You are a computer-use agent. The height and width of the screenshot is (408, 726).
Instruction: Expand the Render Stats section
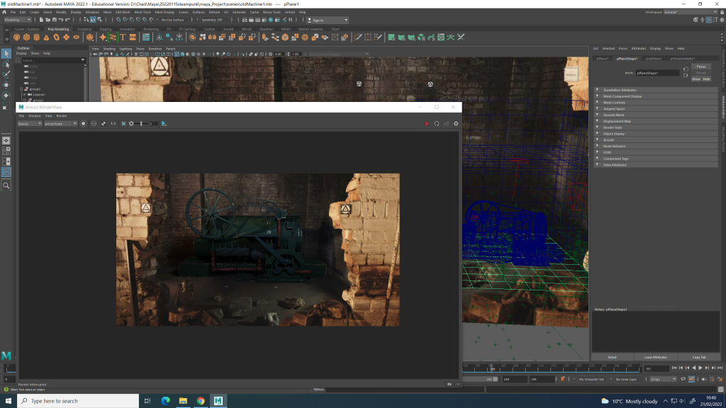click(613, 127)
